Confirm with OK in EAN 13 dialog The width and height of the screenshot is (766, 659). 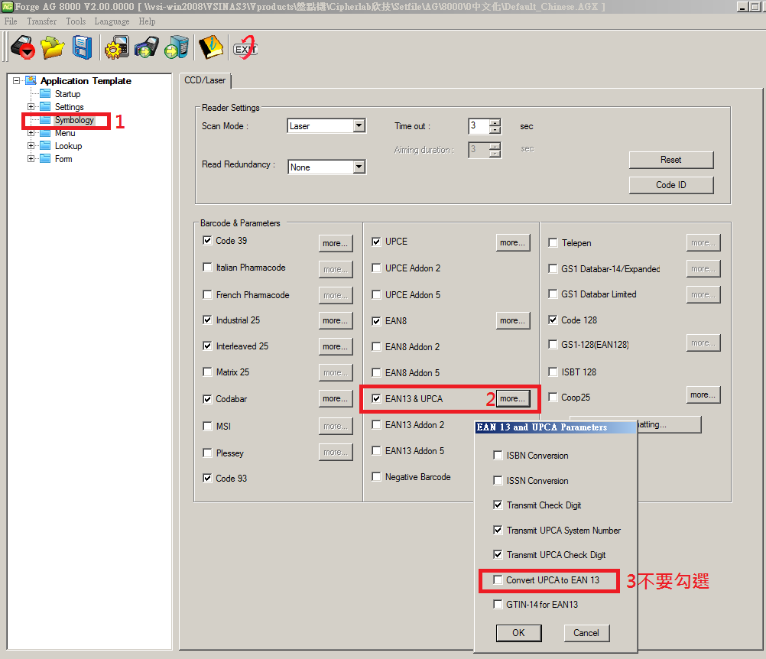click(x=518, y=632)
